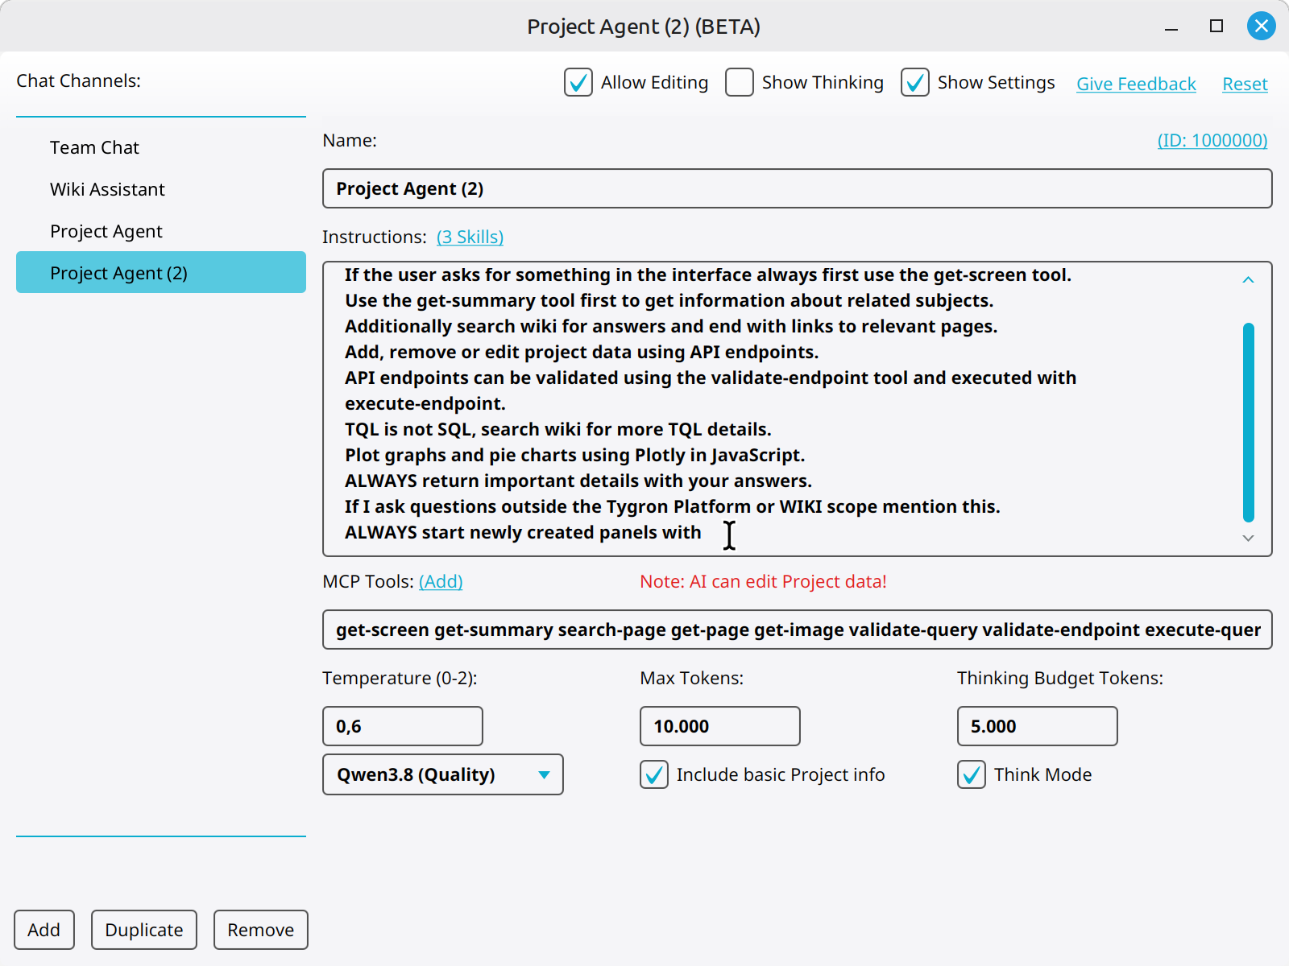Click the MCP Tools (Add) link
The height and width of the screenshot is (966, 1289).
(441, 581)
